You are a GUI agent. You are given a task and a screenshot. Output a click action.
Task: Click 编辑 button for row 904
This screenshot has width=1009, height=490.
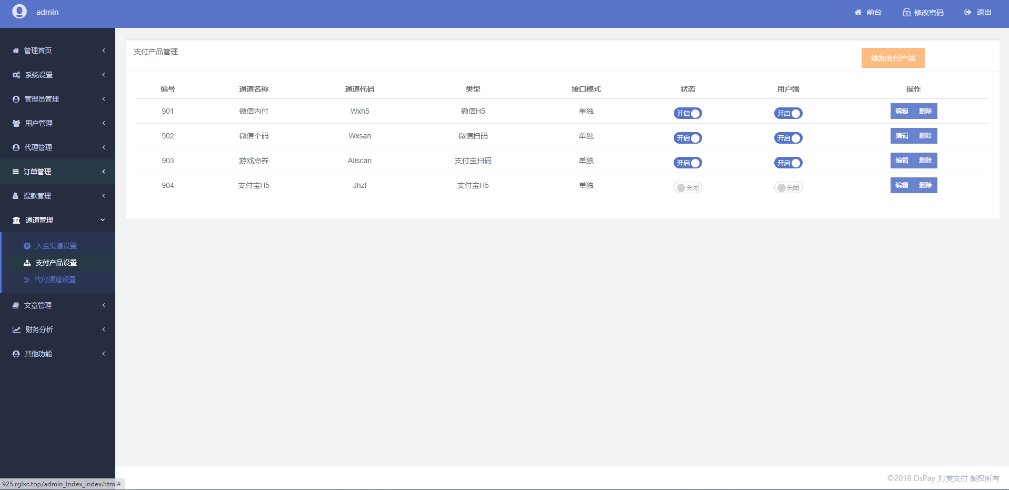click(902, 185)
